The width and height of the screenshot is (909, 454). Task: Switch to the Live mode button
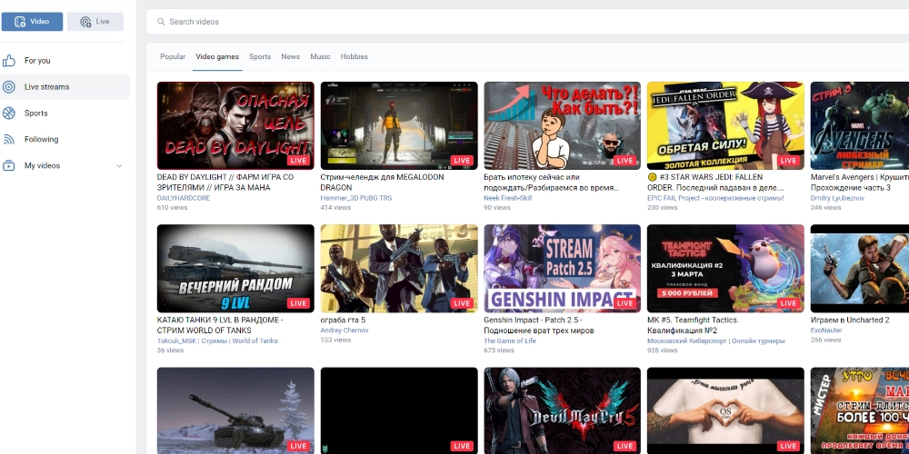click(x=95, y=21)
